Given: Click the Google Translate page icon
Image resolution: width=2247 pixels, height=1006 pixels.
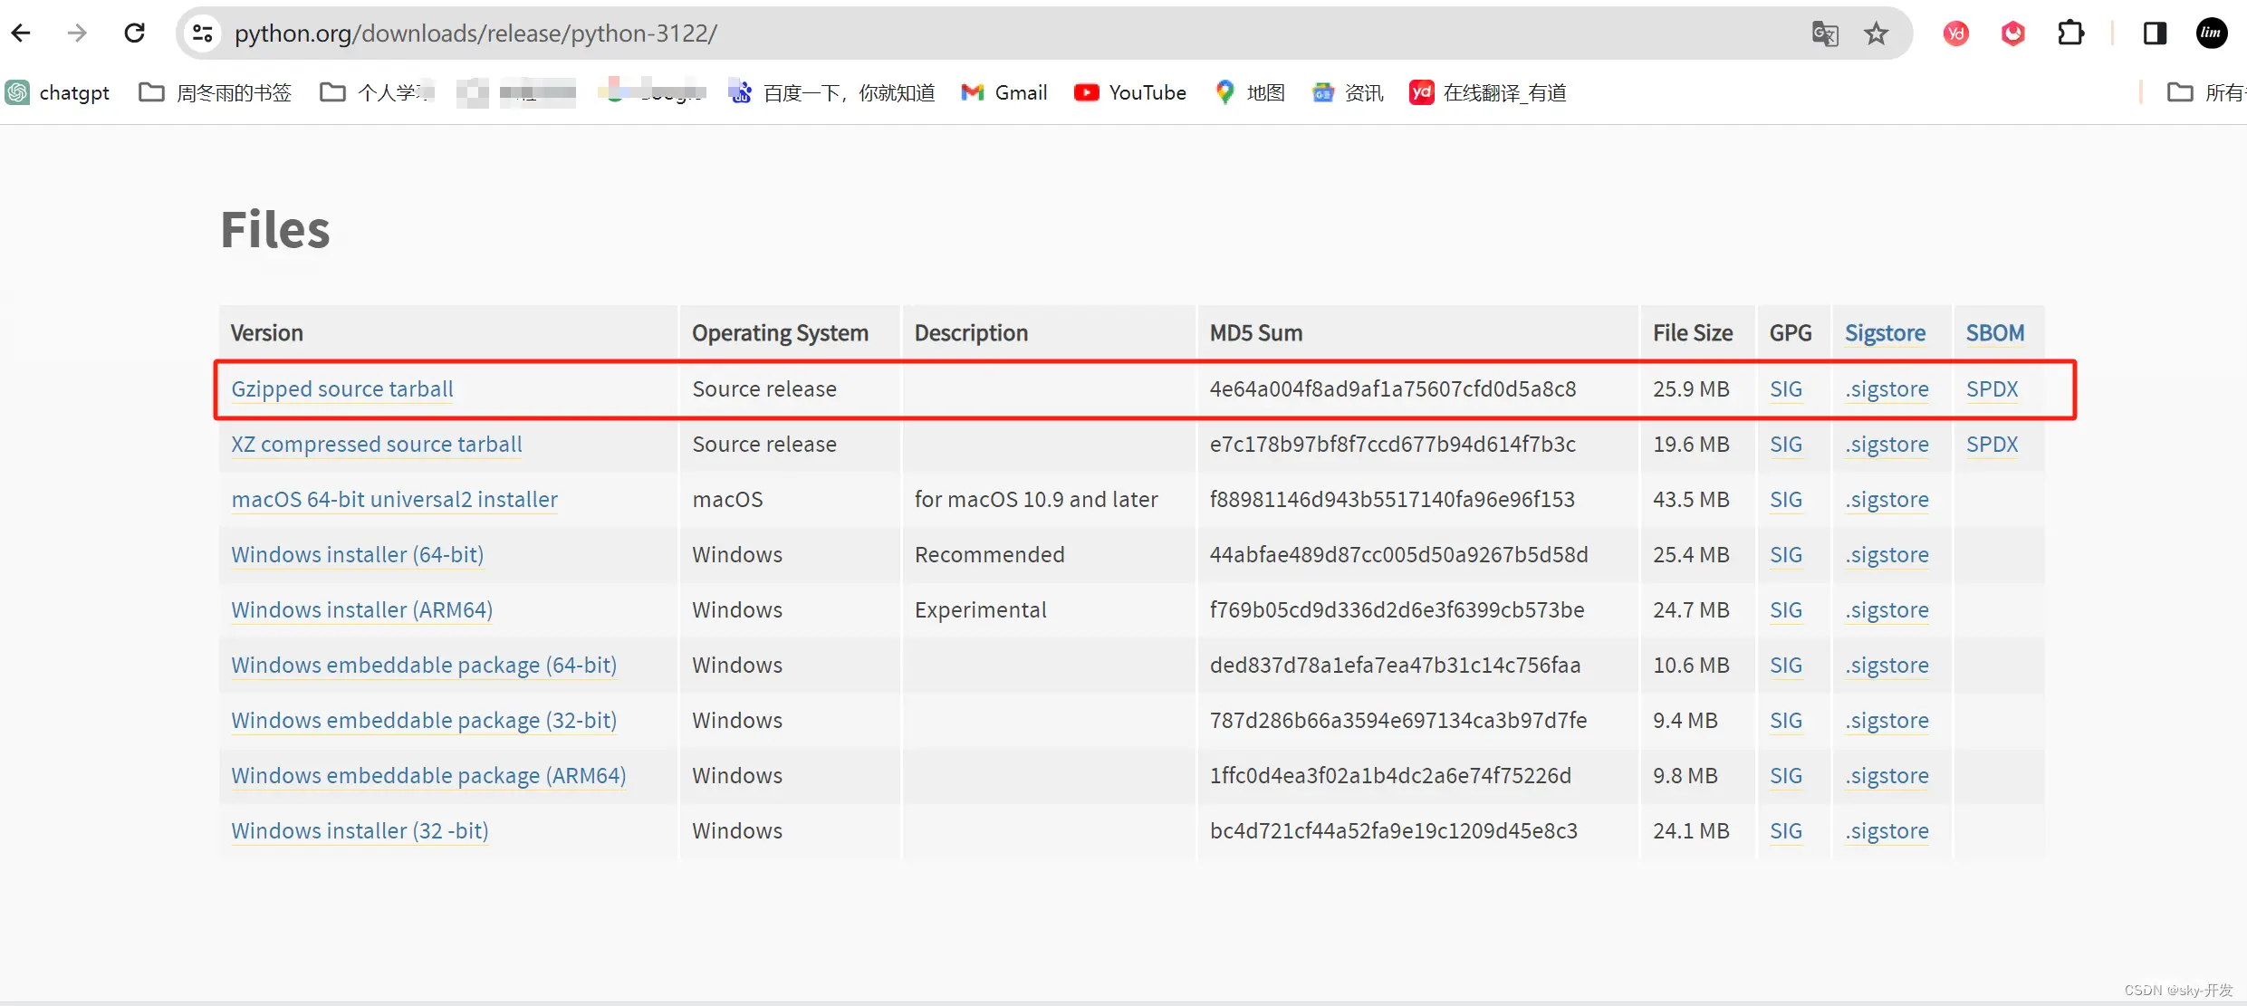Looking at the screenshot, I should [x=1824, y=32].
